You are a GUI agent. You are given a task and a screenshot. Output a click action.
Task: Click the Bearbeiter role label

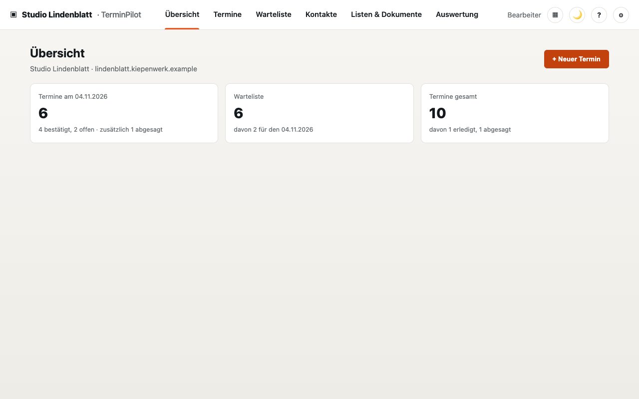coord(524,15)
